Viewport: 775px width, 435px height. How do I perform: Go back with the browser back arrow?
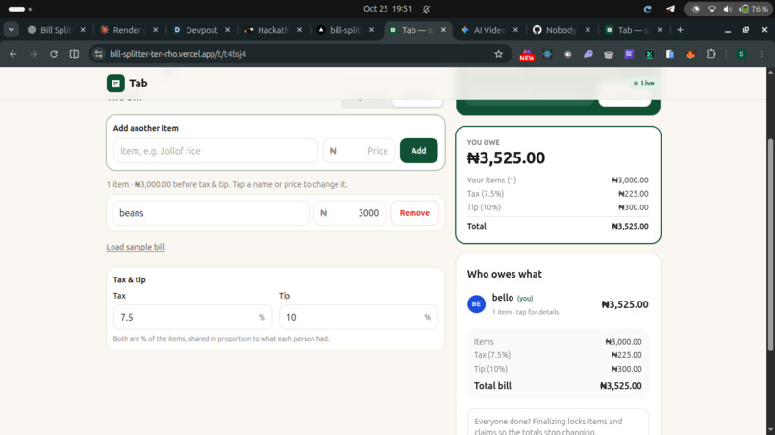click(x=13, y=54)
